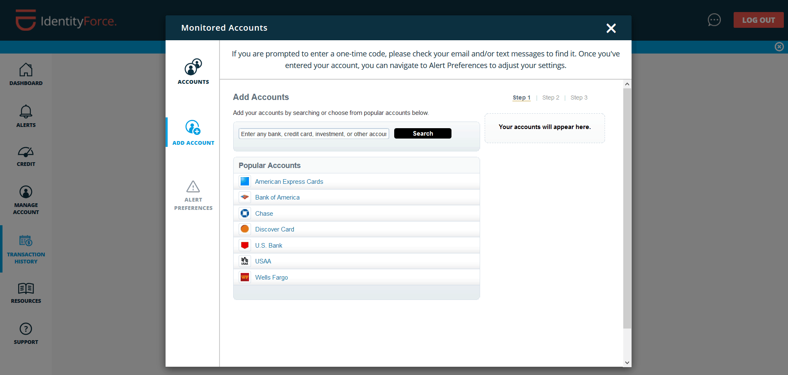The height and width of the screenshot is (375, 788).
Task: Click 'Your accounts will appear here.' text
Action: [544, 127]
